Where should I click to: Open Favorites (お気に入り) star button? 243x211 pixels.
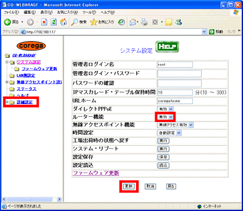click(x=102, y=23)
